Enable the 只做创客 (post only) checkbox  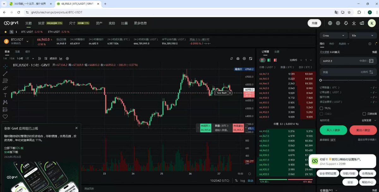[x=364, y=114]
